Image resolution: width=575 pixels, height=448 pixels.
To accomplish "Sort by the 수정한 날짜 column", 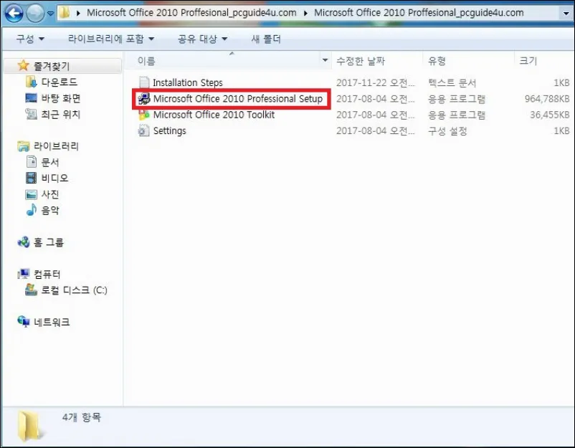I will (x=361, y=61).
